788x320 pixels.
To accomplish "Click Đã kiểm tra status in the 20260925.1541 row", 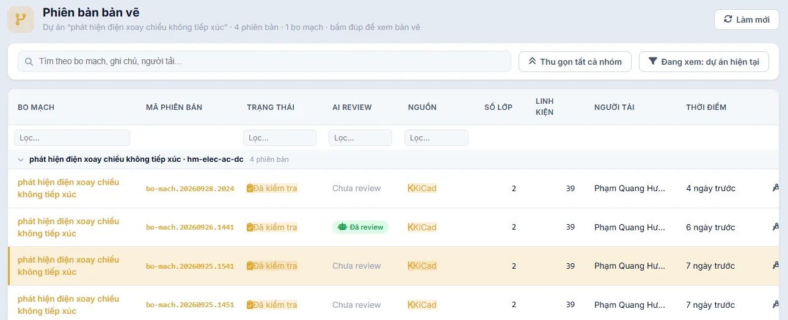I will pos(272,266).
